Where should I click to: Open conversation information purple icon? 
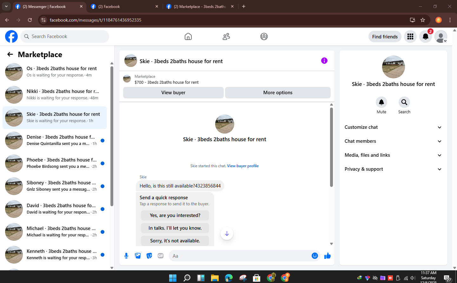[x=324, y=61]
